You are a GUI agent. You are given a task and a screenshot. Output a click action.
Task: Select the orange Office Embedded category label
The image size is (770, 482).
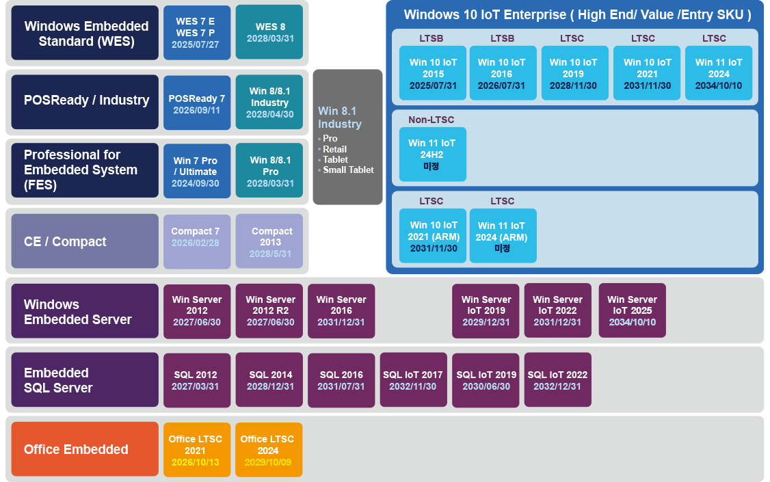coord(85,449)
